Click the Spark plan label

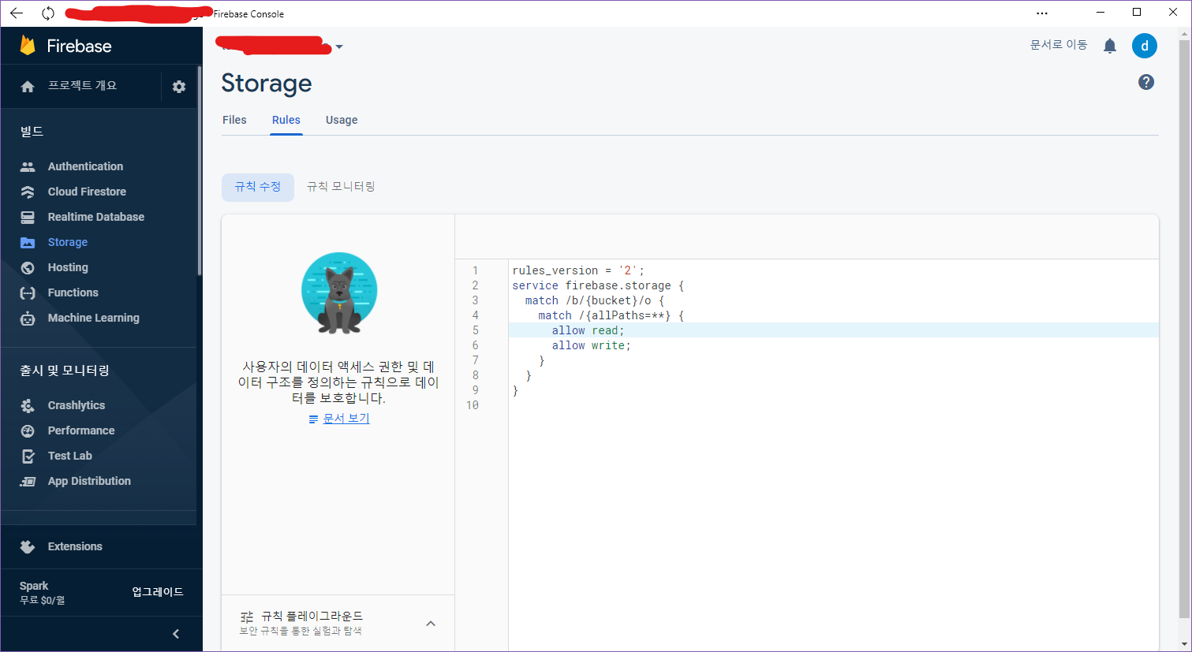click(x=34, y=586)
